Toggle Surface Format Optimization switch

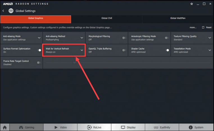[x=39, y=50]
